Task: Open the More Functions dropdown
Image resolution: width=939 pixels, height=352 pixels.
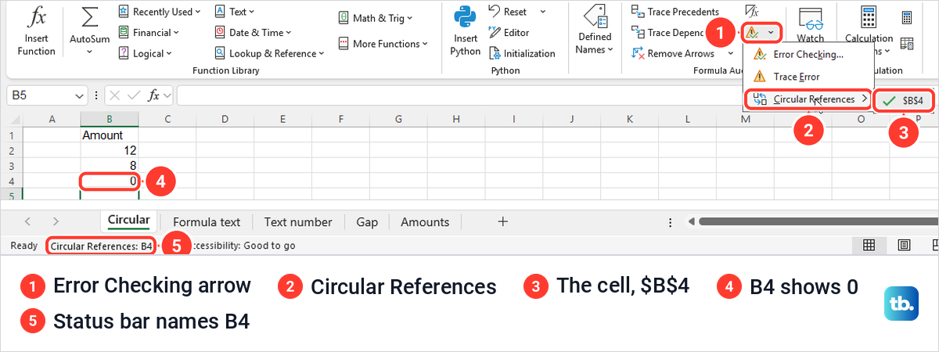Action: [383, 44]
